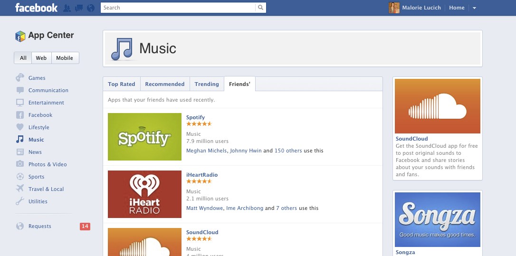The height and width of the screenshot is (256, 516).
Task: Click the iHeartRadio title link
Action: (202, 175)
